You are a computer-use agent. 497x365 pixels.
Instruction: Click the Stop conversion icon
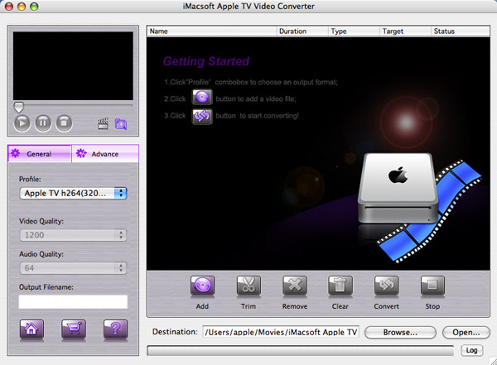[432, 286]
